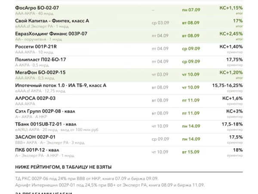Click the Арлифт Интернешнл 002Р-01 note line
This screenshot has width=258, height=194.
click(110, 185)
